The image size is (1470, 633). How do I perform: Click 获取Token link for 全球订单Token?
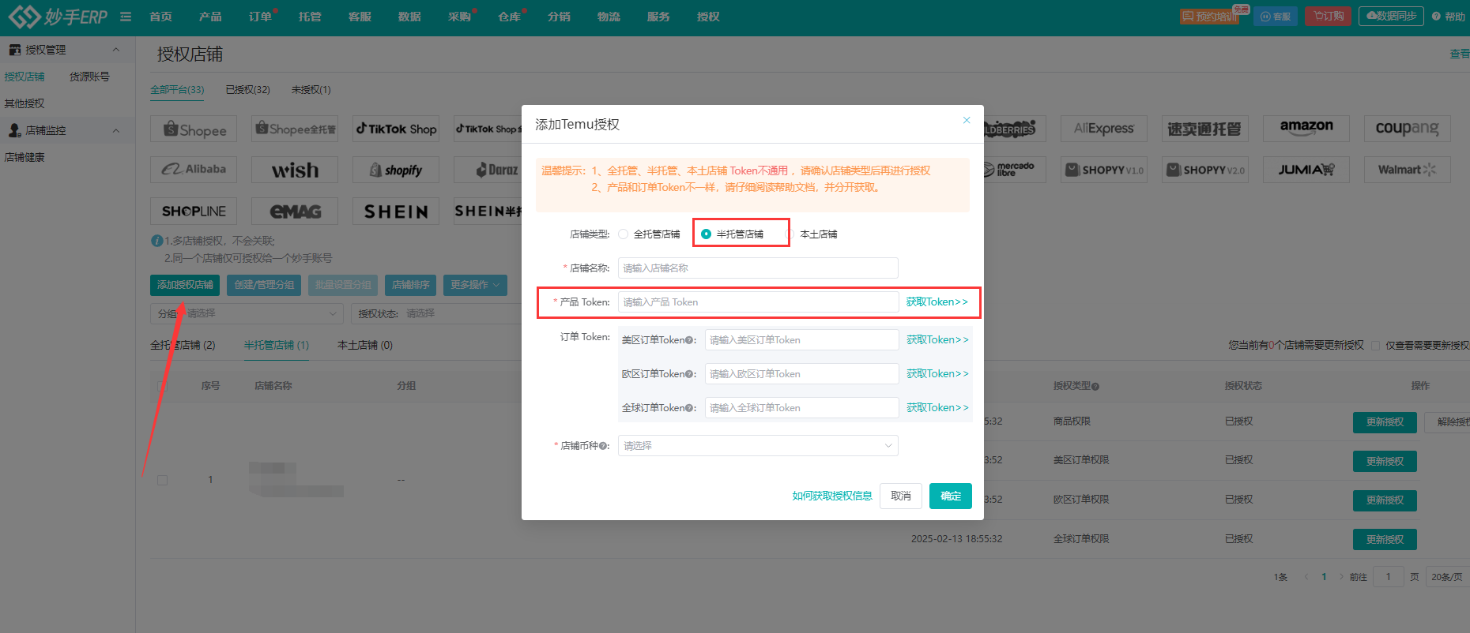(x=937, y=408)
